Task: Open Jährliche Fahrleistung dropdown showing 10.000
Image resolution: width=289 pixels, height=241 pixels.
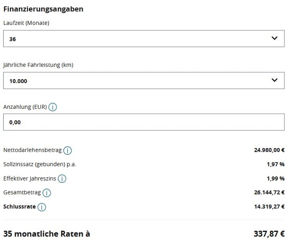Action: [x=144, y=80]
